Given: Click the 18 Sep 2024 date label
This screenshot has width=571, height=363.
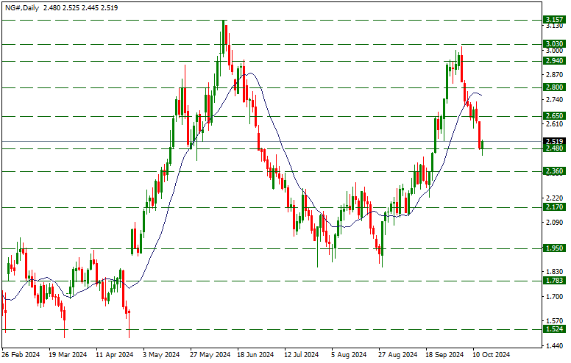Looking at the screenshot, I should (444, 354).
